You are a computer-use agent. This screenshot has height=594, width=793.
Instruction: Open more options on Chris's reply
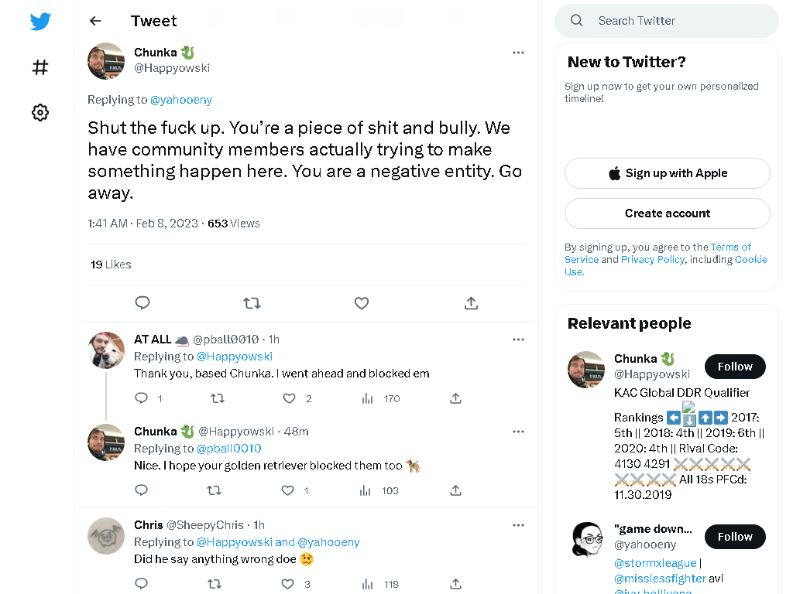(x=518, y=525)
